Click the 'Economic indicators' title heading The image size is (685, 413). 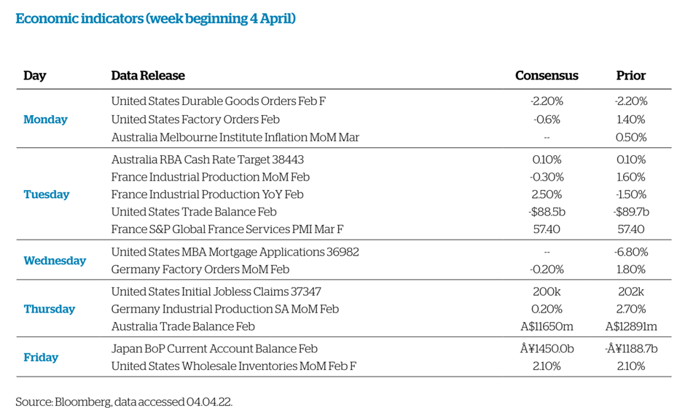pyautogui.click(x=155, y=18)
